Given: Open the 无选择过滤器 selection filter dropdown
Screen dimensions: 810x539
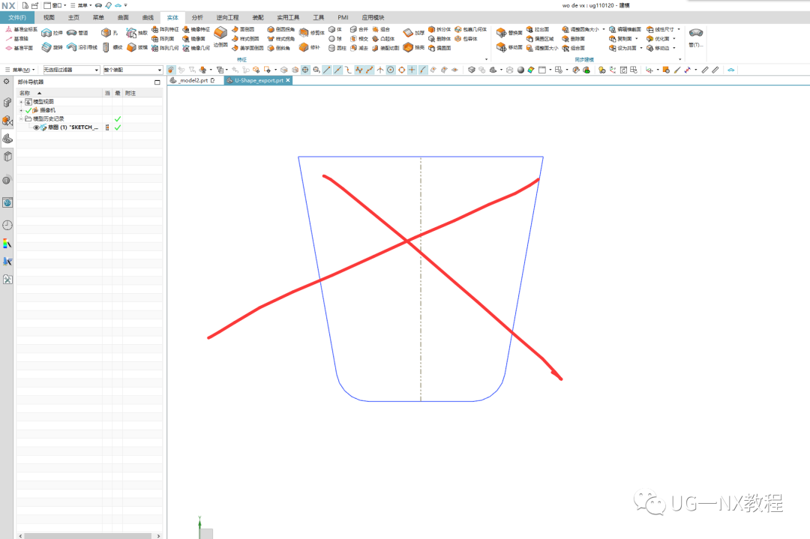Looking at the screenshot, I should point(71,70).
